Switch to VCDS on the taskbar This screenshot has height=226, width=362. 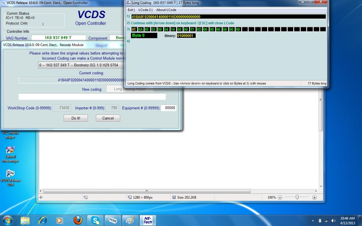113,220
